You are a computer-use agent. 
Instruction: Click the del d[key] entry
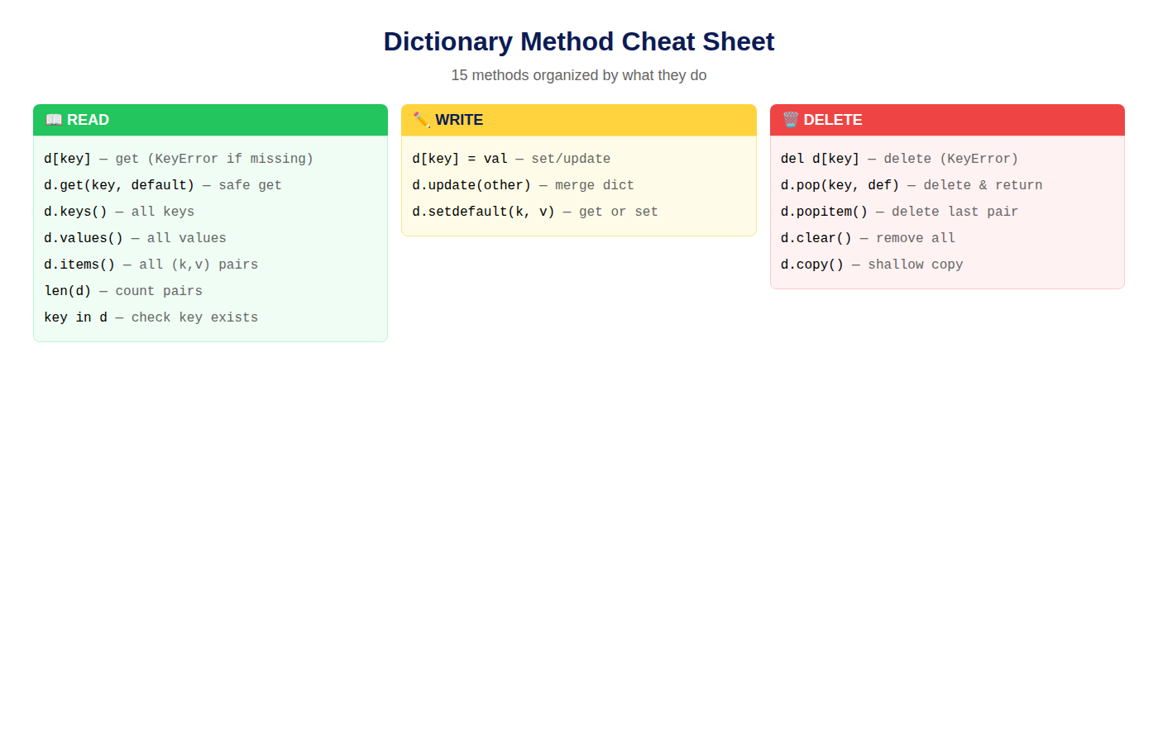pos(900,159)
